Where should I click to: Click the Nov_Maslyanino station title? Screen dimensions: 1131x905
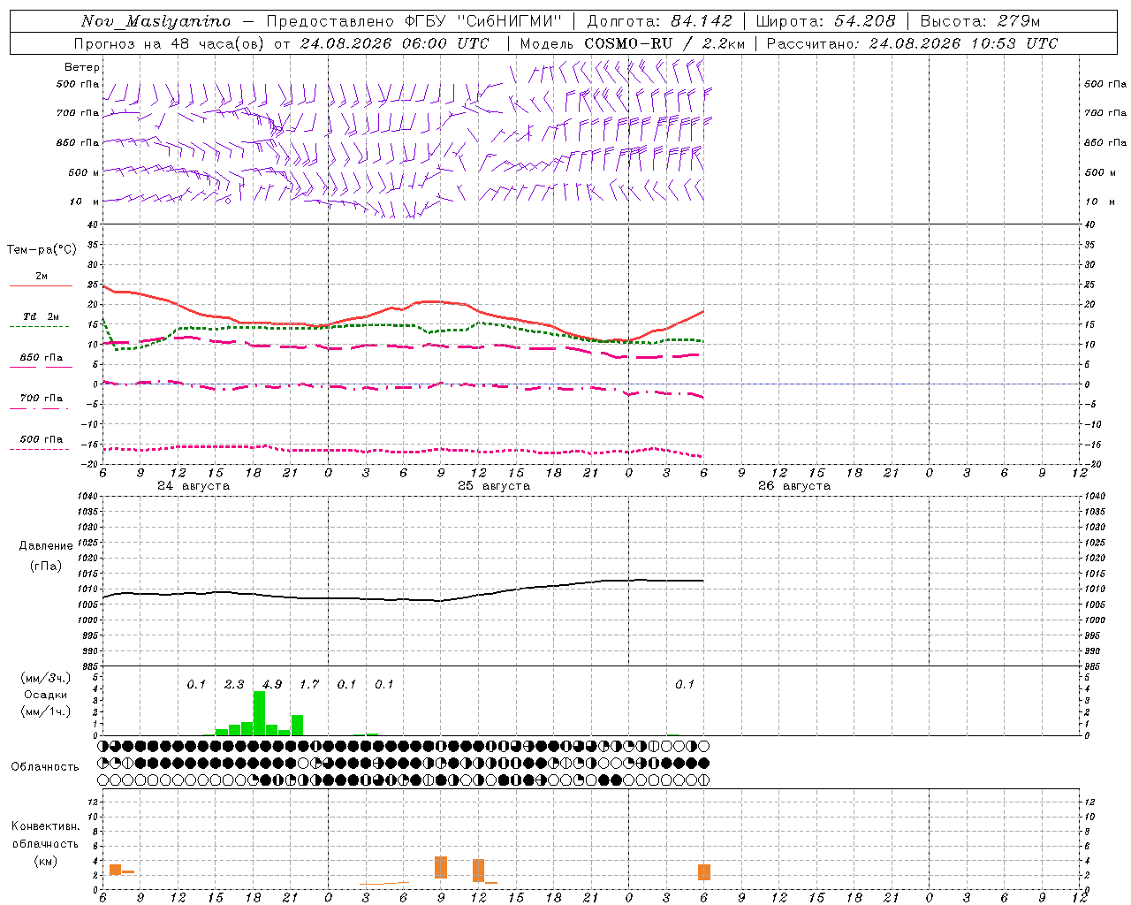156,21
